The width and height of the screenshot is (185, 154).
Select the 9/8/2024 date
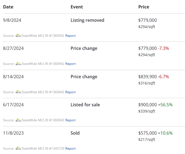(12, 20)
